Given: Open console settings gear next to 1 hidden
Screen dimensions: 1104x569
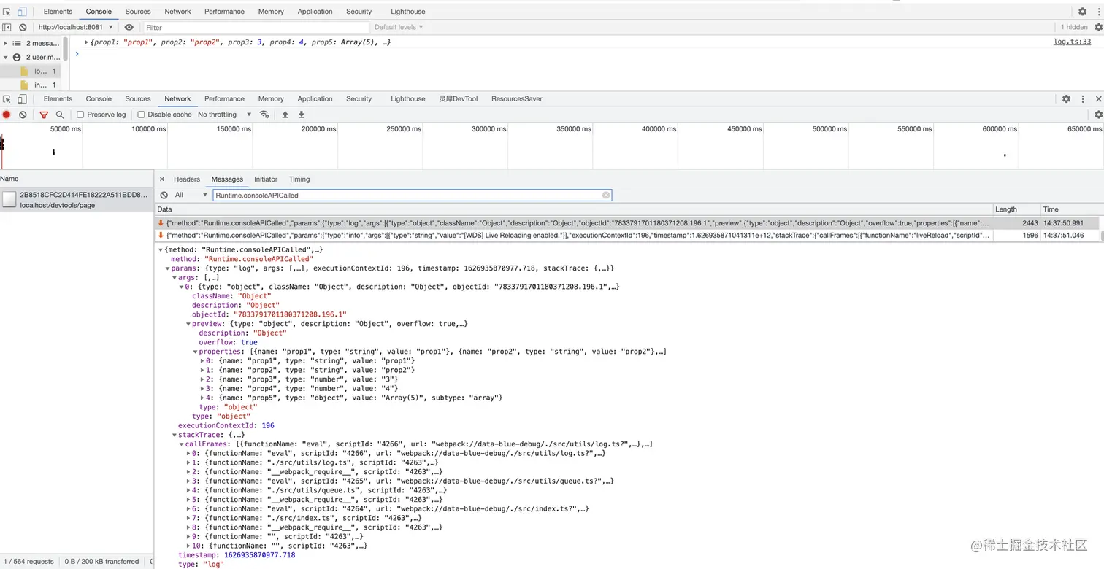Looking at the screenshot, I should [x=1098, y=27].
